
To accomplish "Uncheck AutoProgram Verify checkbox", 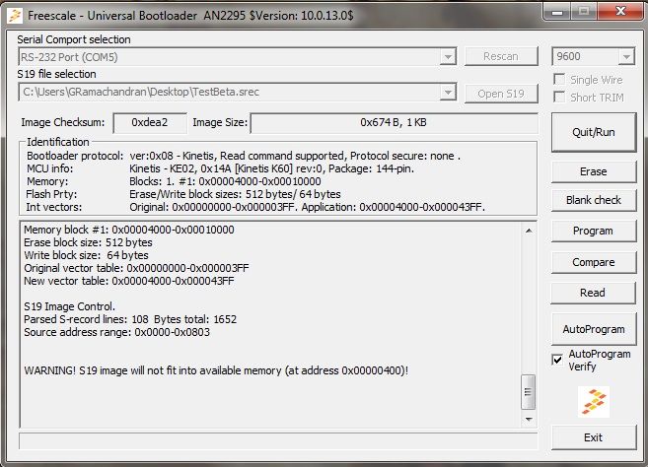I will coord(557,360).
